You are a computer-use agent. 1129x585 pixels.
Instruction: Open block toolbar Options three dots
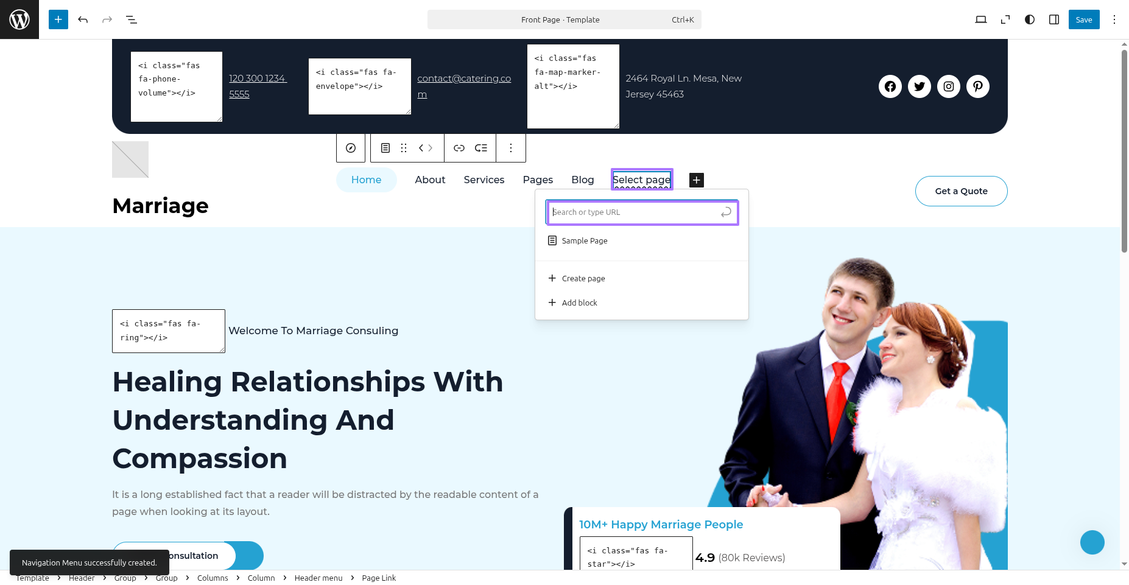coord(511,148)
